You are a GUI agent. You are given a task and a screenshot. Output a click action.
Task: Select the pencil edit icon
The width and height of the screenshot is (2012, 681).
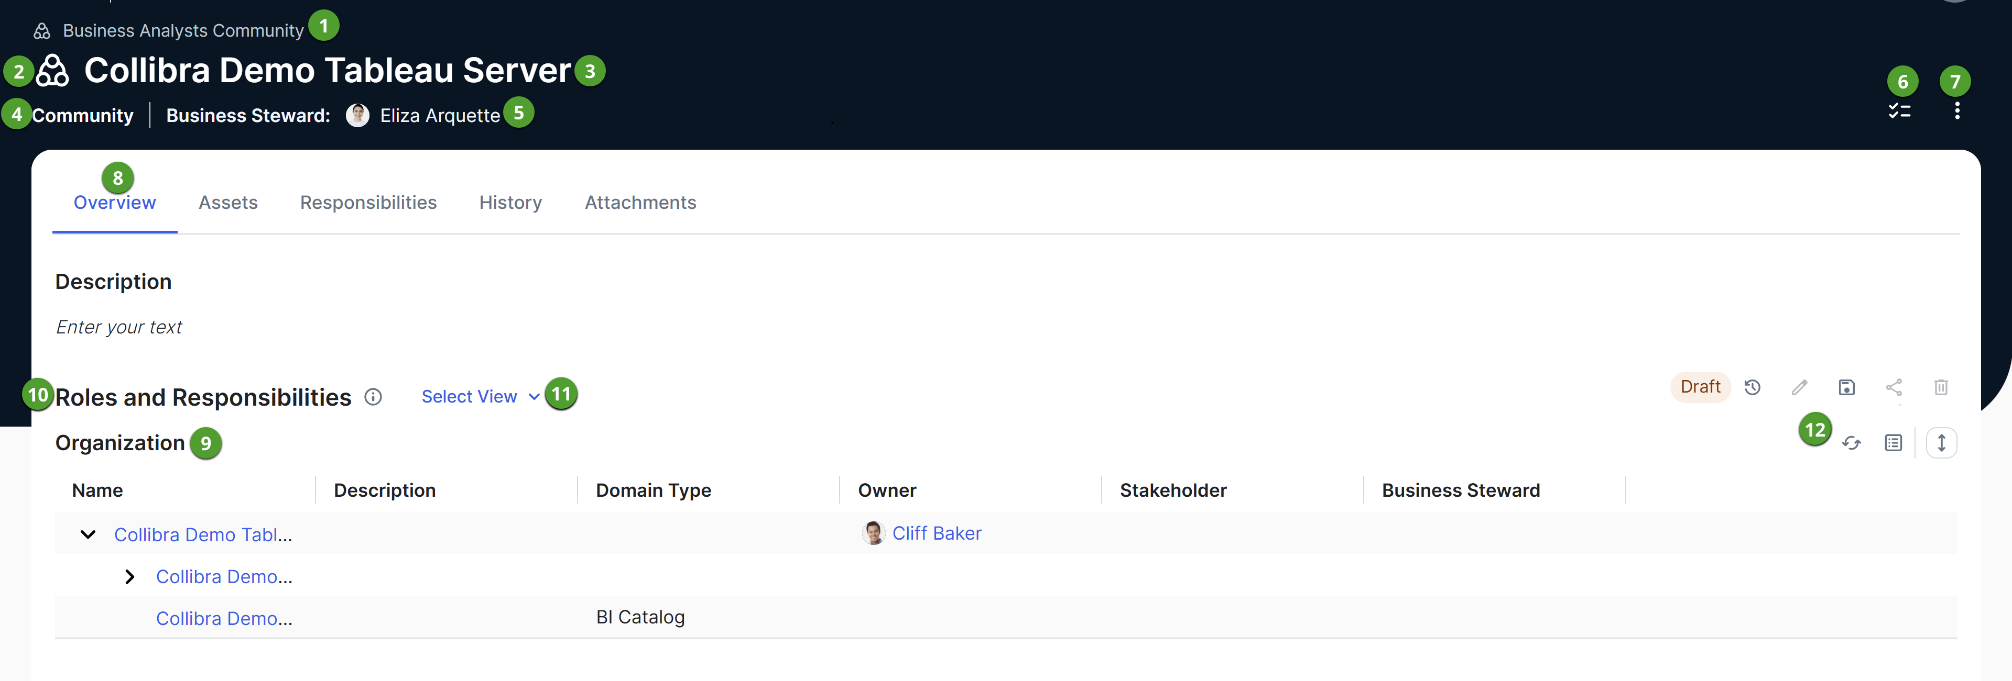click(1800, 387)
